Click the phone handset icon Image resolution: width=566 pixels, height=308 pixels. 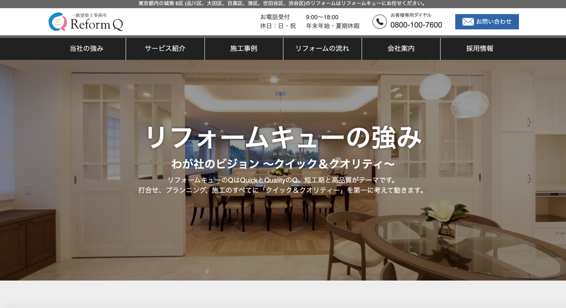(x=379, y=22)
